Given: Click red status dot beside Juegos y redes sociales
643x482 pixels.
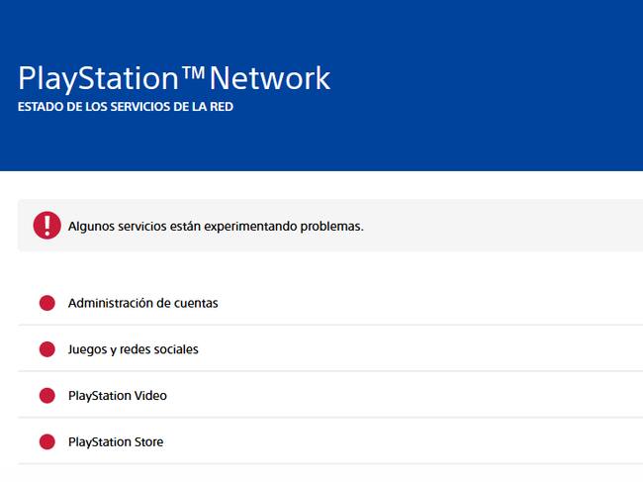Looking at the screenshot, I should pyautogui.click(x=46, y=349).
